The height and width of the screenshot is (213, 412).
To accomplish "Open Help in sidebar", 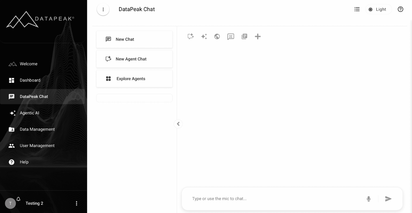I will pos(42,162).
